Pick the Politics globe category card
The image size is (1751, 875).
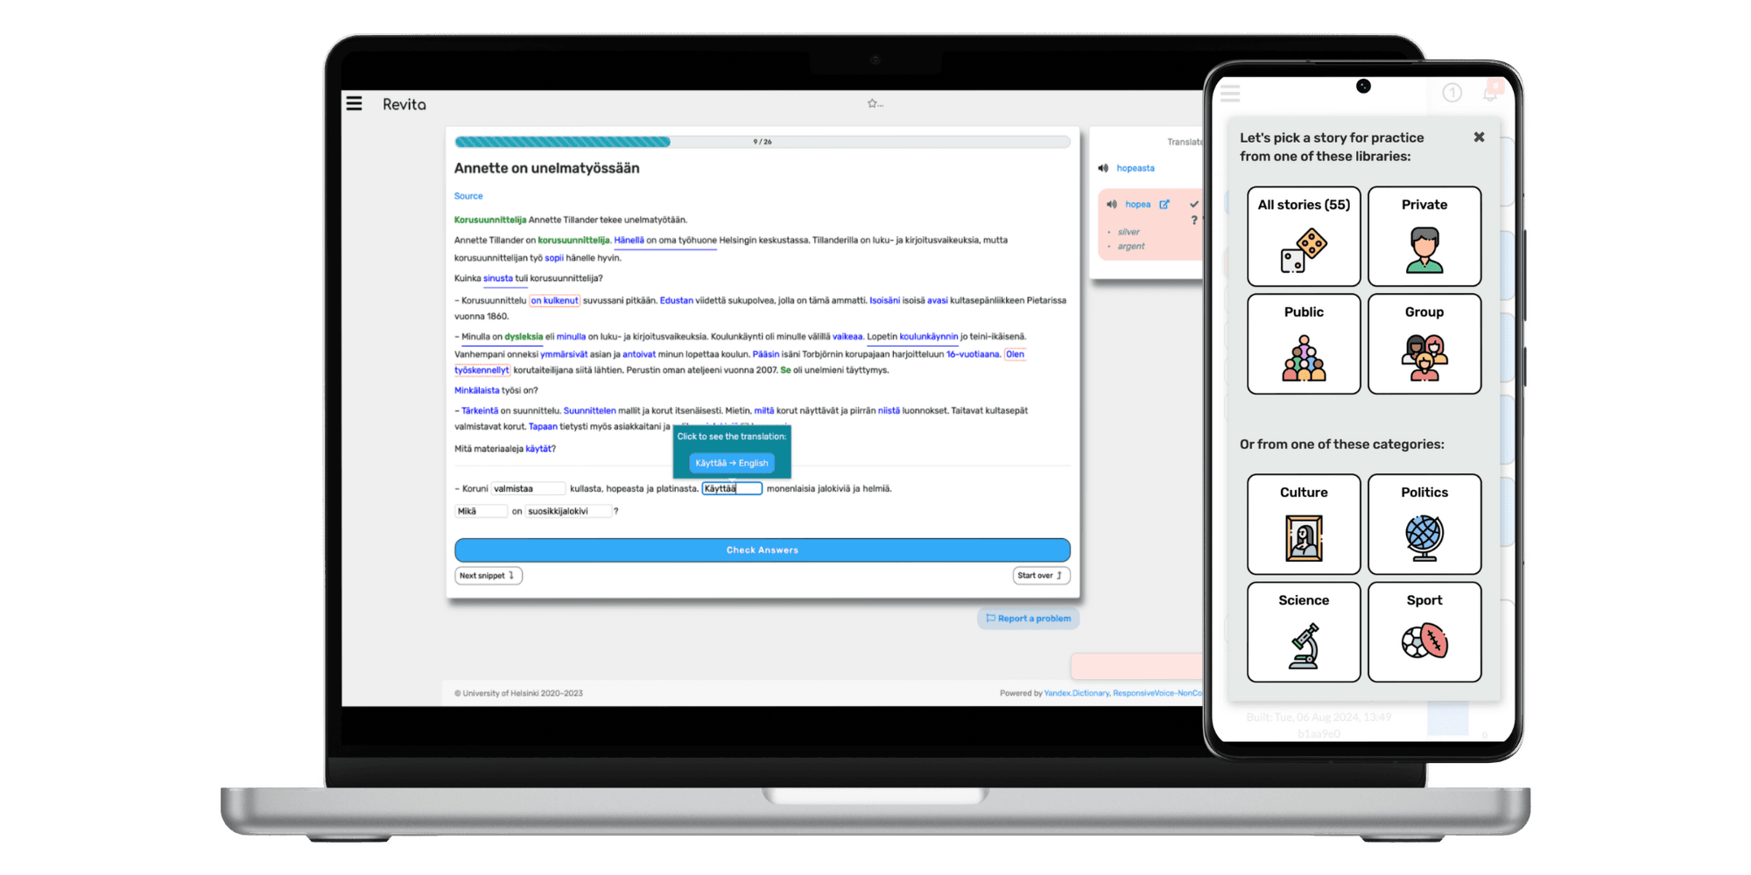click(x=1424, y=524)
